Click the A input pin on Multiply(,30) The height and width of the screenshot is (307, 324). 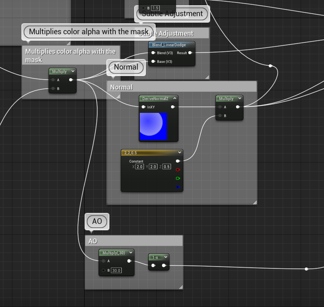point(103,261)
